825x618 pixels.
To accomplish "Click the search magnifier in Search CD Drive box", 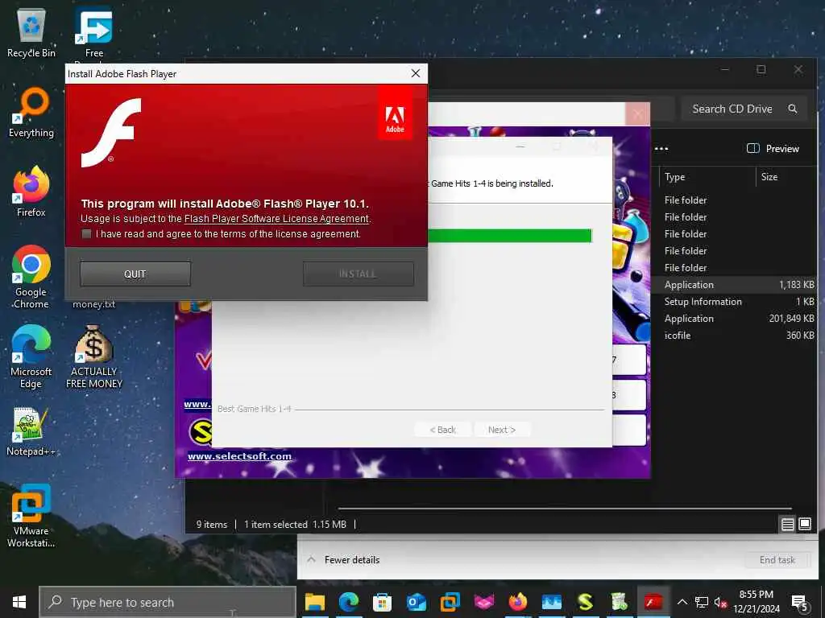I will (x=793, y=109).
